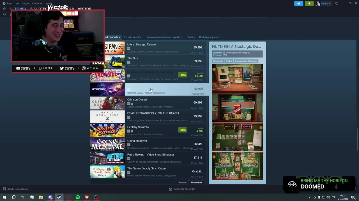Select the Lo más vendido tab
359x201 pixels.
tap(133, 37)
